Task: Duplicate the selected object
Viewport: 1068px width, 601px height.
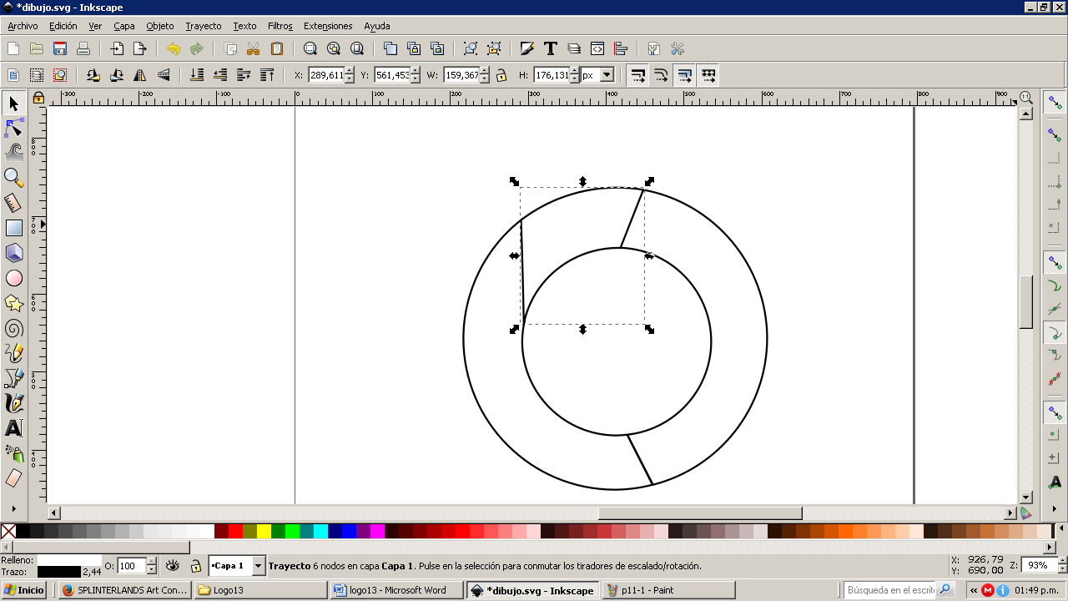Action: 390,48
